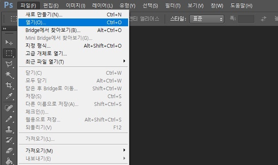Image resolution: width=278 pixels, height=165 pixels.
Task: Choose 지정 형식... menu entry
Action: (x=73, y=46)
